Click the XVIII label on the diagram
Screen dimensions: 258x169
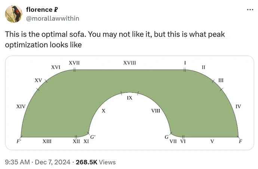point(130,63)
